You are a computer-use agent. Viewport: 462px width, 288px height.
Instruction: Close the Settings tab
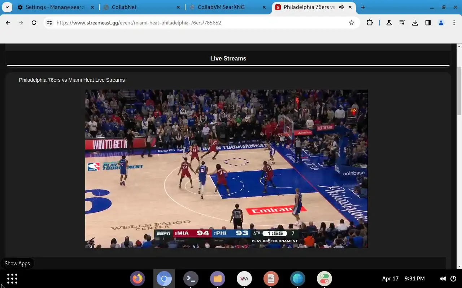coord(93,7)
